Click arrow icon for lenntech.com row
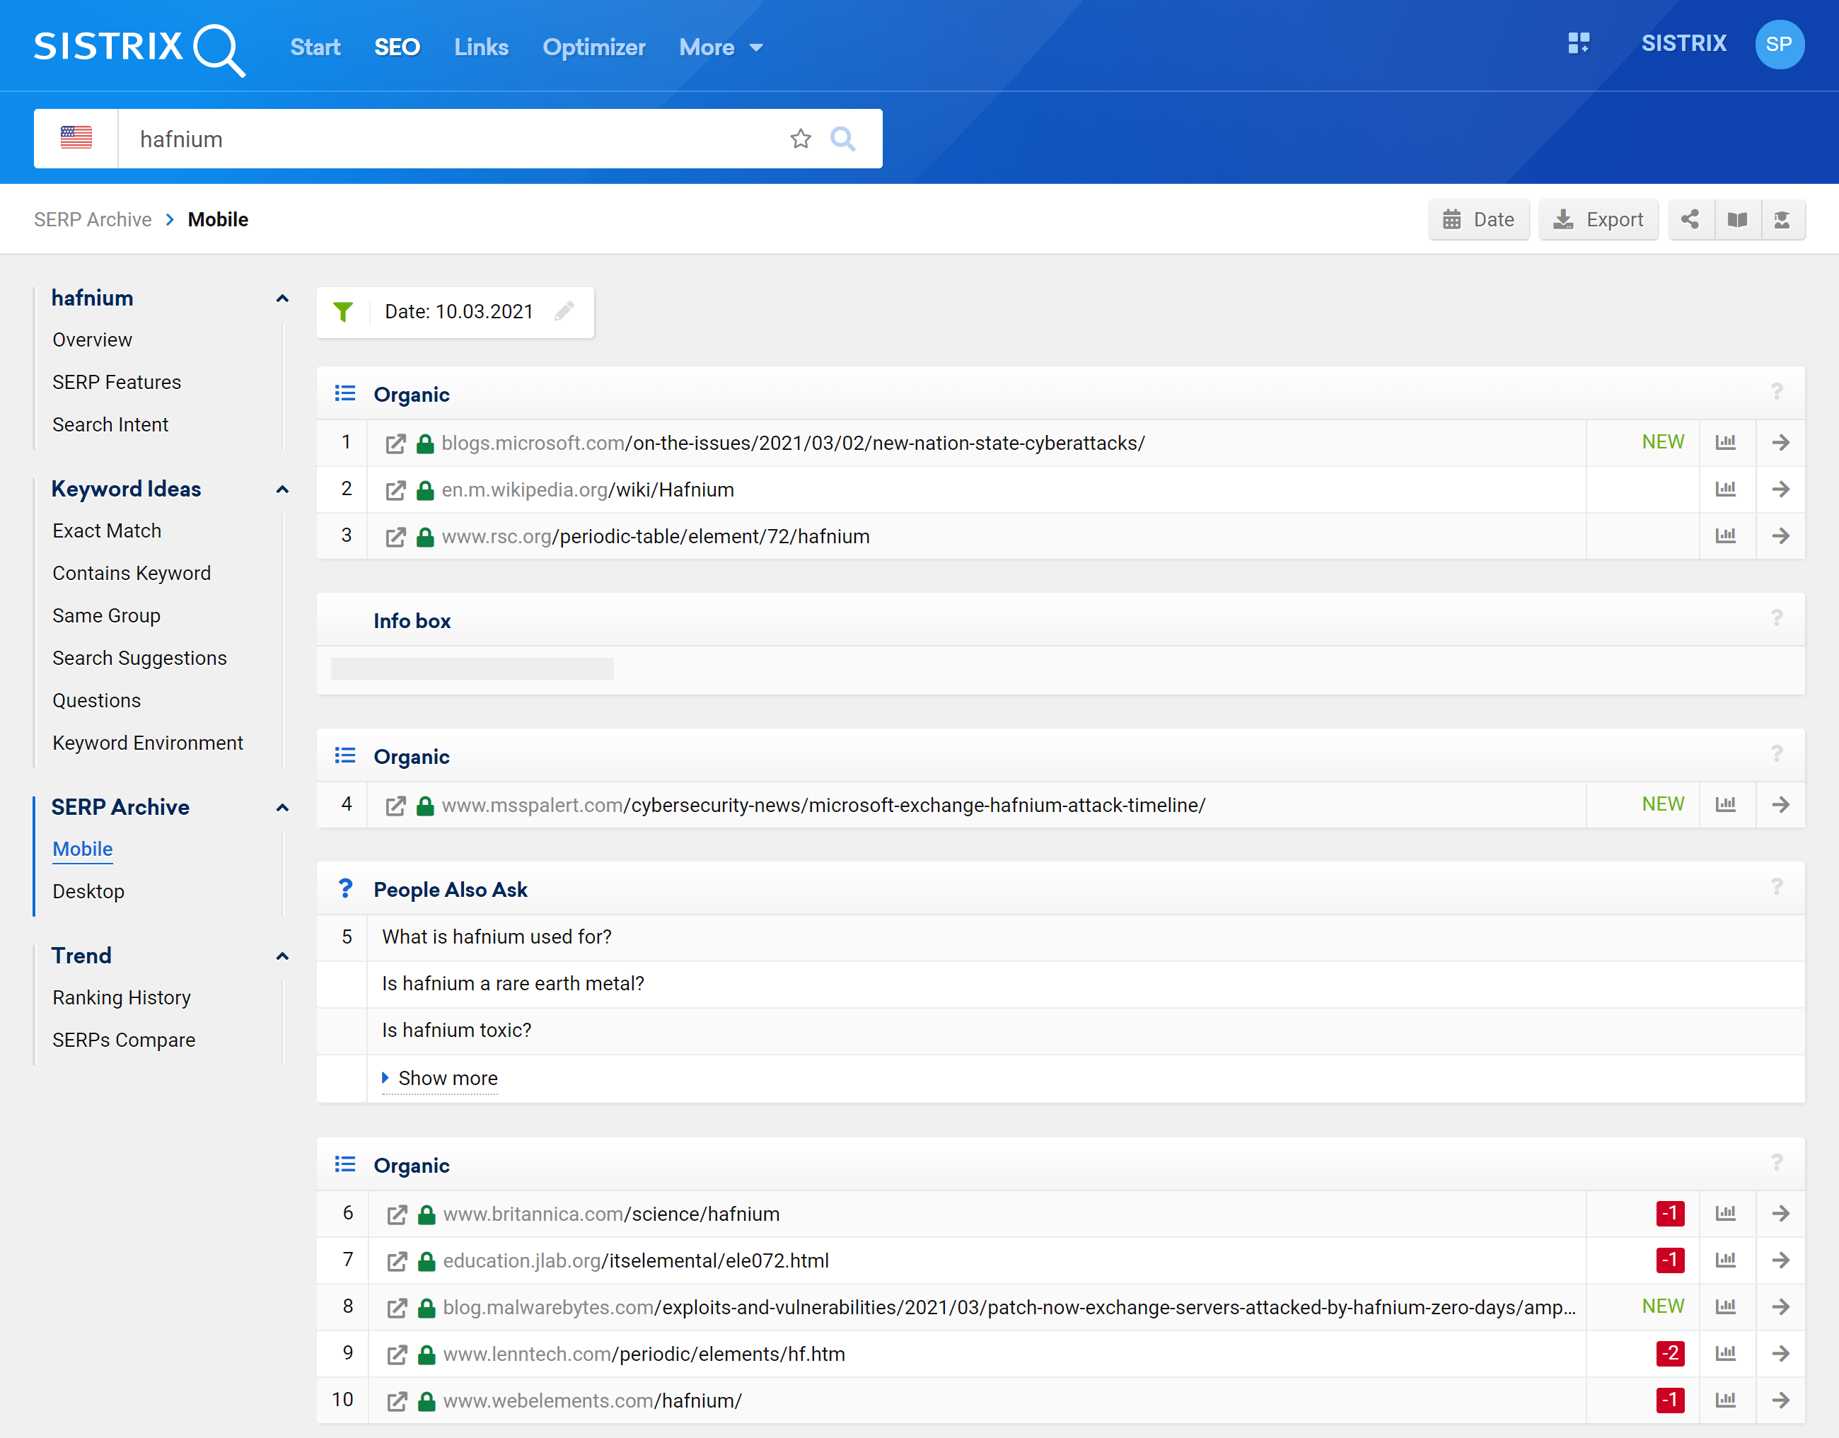 pos(1781,1353)
